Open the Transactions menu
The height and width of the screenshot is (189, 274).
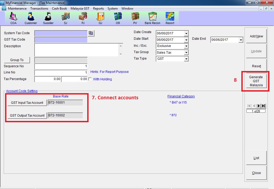(x=39, y=9)
